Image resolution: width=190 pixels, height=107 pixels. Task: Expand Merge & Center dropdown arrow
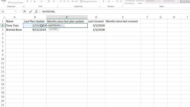point(99,1)
